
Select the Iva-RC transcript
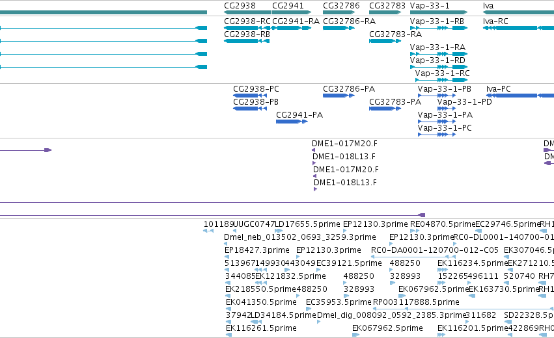518,28
